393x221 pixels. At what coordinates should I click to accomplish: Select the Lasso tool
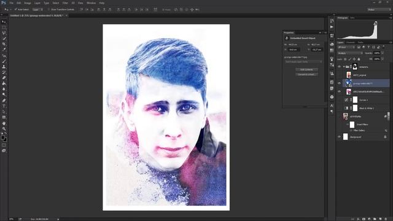pyautogui.click(x=4, y=33)
